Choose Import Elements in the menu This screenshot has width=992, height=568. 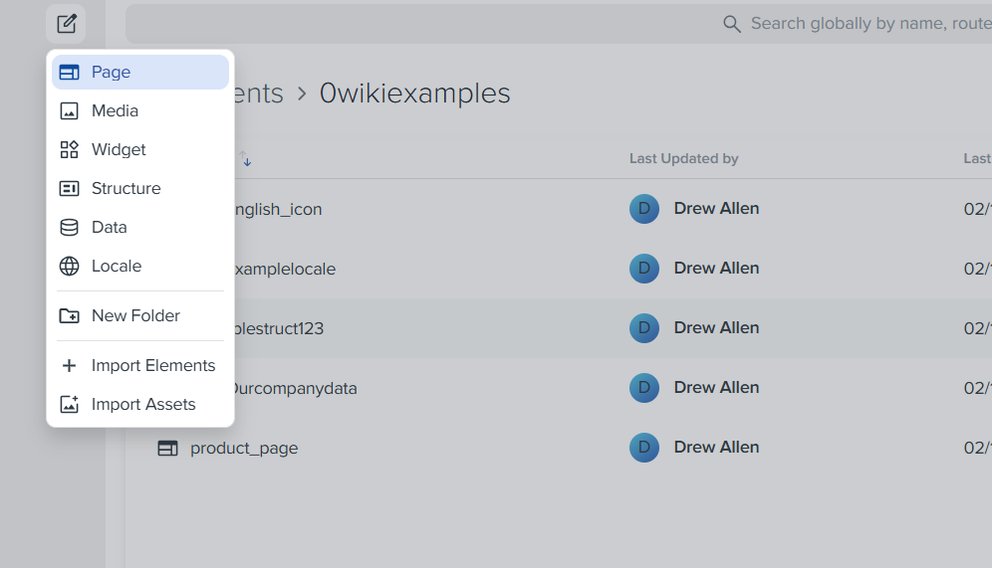(x=140, y=365)
